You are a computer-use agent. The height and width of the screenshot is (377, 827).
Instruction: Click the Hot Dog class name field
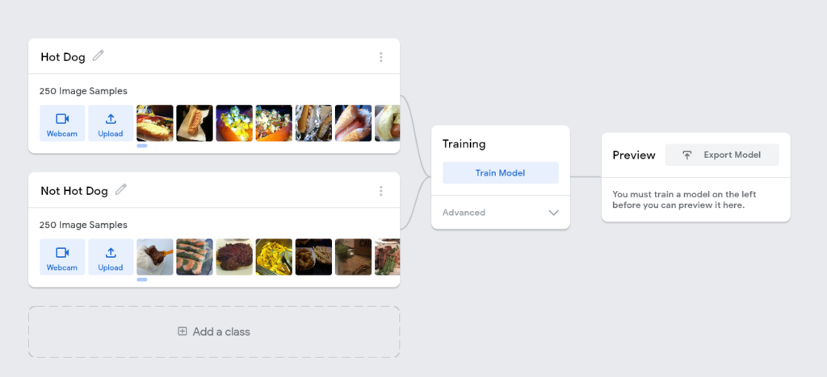(x=63, y=57)
